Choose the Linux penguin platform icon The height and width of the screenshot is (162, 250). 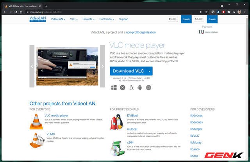[x=131, y=88]
